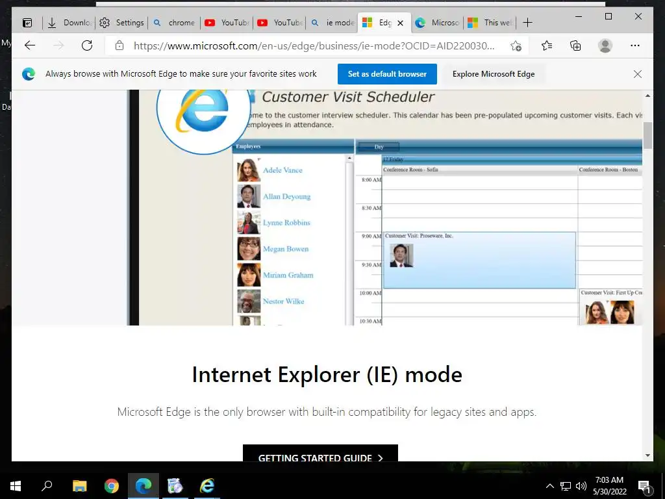This screenshot has width=665, height=499.
Task: Click Lynne Robbins in employee list
Action: 286,223
